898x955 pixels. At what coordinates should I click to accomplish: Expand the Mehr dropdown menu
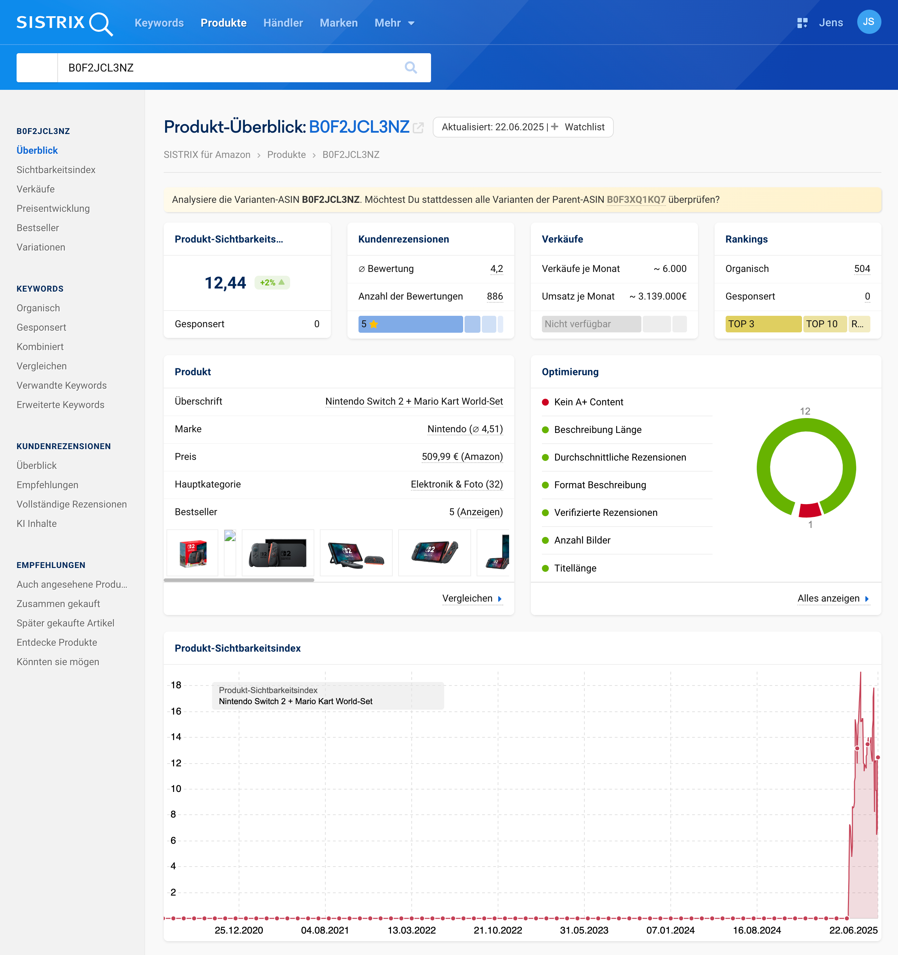pyautogui.click(x=394, y=23)
